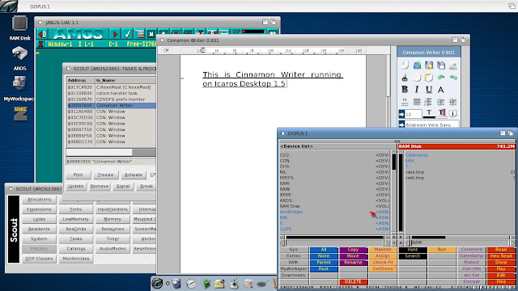
Task: Click the justify paragraph alignment icon
Action: click(417, 102)
